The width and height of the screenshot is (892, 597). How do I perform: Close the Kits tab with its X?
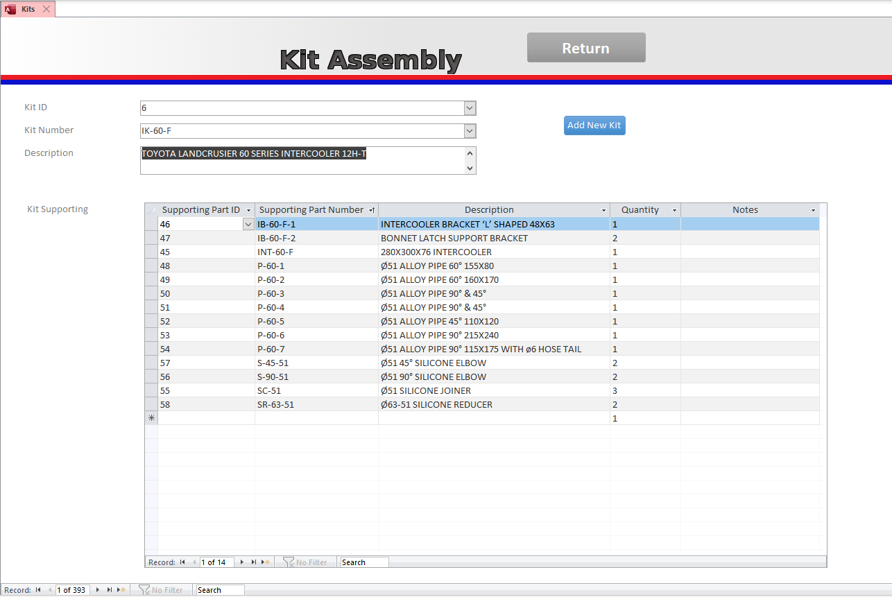46,9
